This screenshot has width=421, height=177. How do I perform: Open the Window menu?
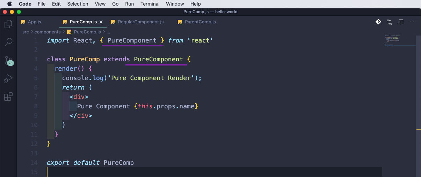(175, 4)
